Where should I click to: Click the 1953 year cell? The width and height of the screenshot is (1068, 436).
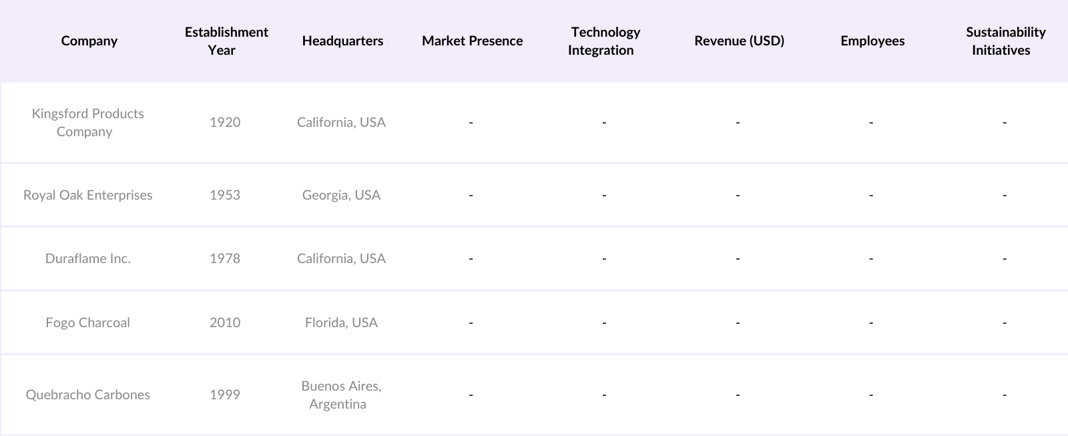[225, 195]
